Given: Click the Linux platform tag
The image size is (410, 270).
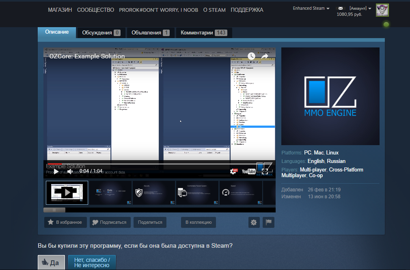Looking at the screenshot, I should coord(332,153).
